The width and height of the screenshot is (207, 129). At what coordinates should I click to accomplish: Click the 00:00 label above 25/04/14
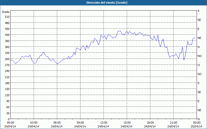pos(197,123)
